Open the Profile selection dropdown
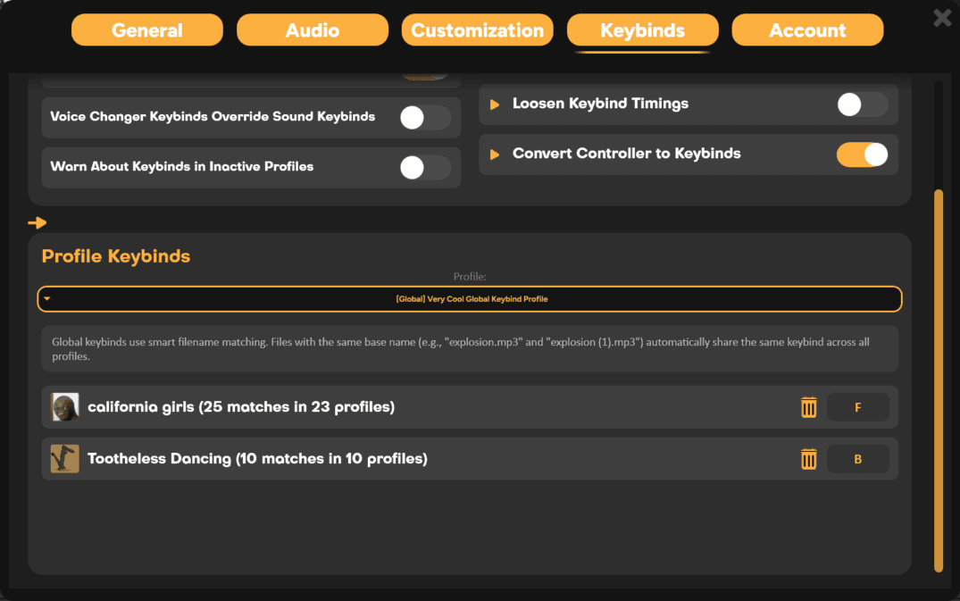The width and height of the screenshot is (960, 601). 469,299
